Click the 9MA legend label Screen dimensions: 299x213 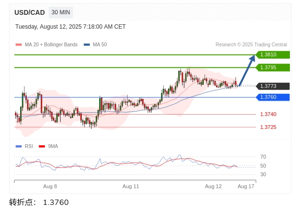pos(53,146)
